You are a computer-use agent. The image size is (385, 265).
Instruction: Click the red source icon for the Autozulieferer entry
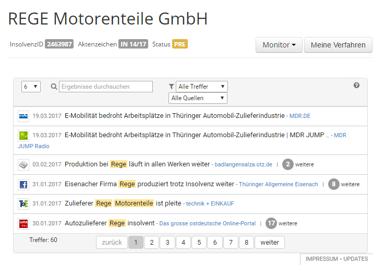(x=23, y=224)
